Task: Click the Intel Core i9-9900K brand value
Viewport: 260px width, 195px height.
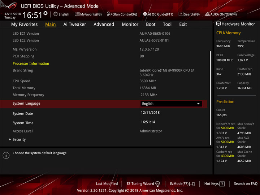Action: 166,73
